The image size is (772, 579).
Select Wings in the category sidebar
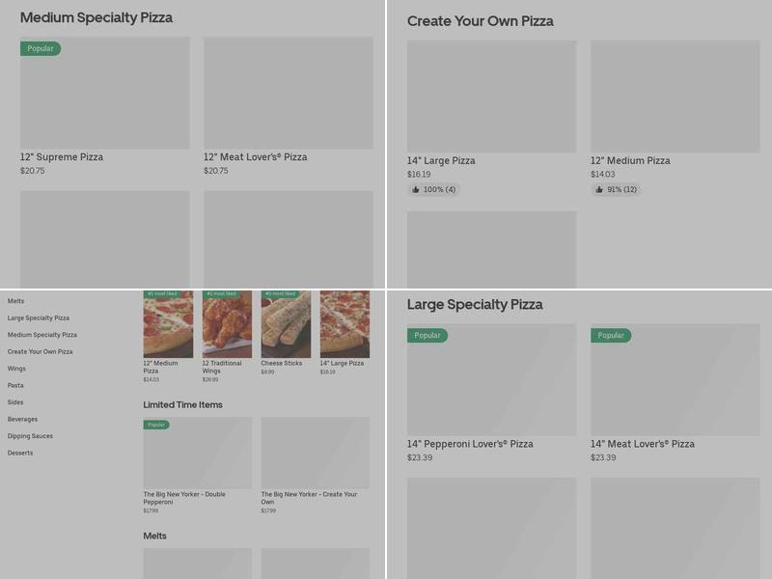(x=16, y=368)
